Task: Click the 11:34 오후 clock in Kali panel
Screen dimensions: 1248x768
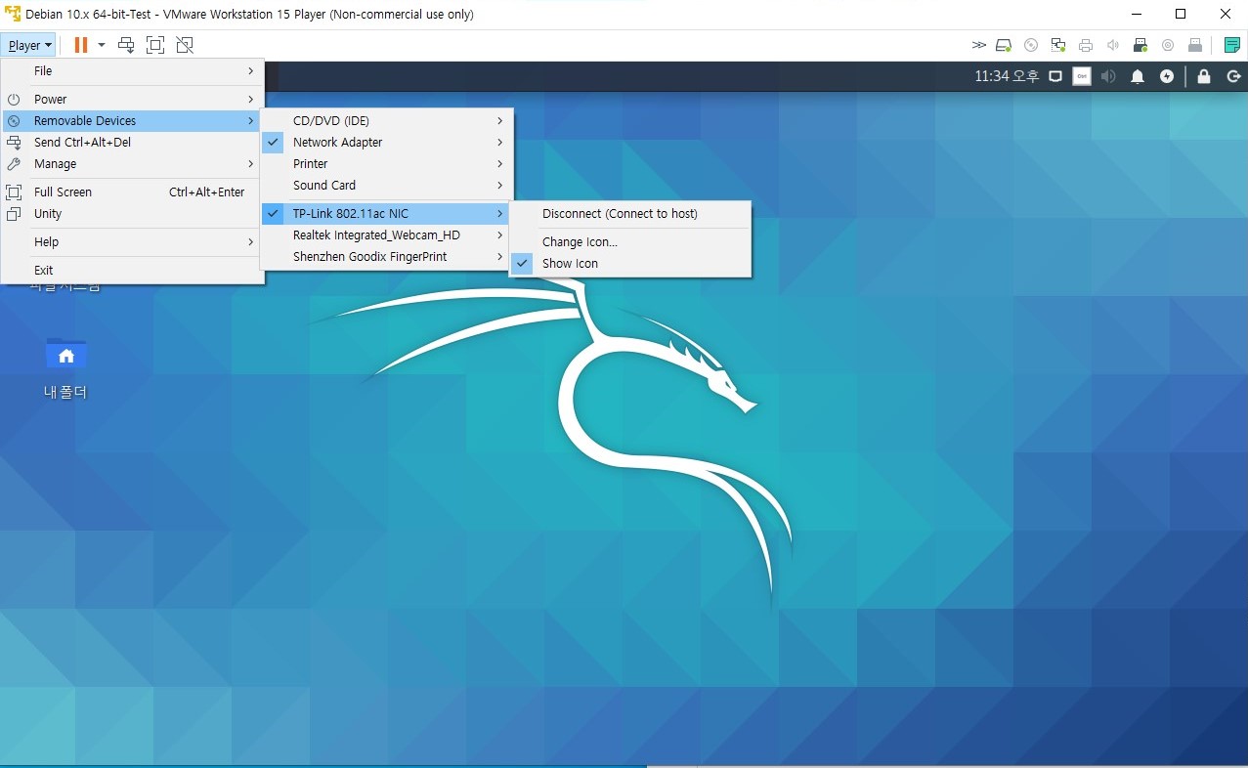Action: click(1007, 76)
